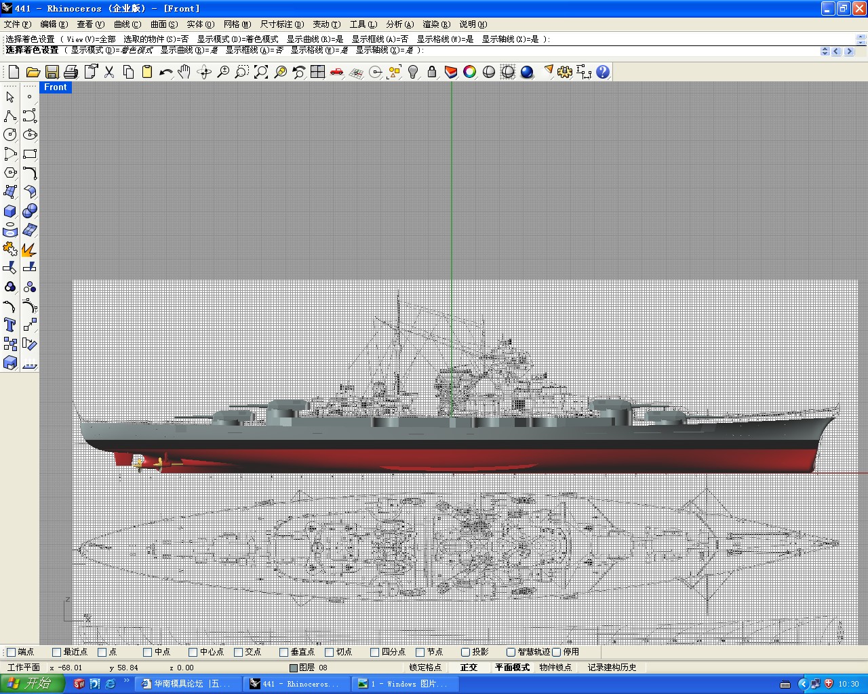This screenshot has width=868, height=694.
Task: Toggle the 垂直点 perpendicular osnap checkbox
Action: [x=283, y=652]
